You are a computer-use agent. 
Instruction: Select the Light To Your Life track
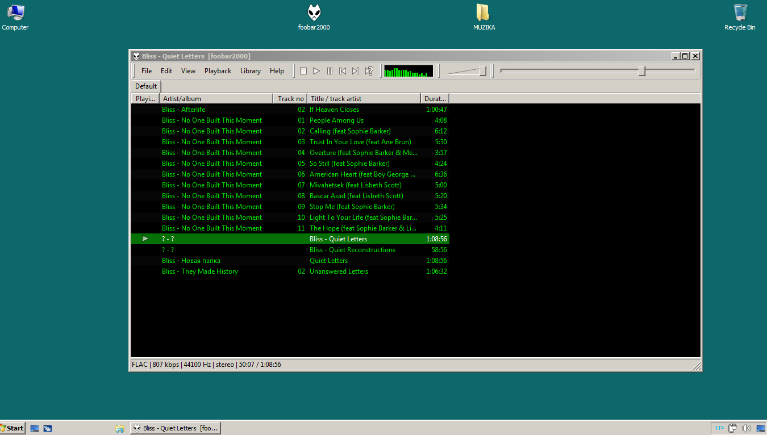point(290,217)
